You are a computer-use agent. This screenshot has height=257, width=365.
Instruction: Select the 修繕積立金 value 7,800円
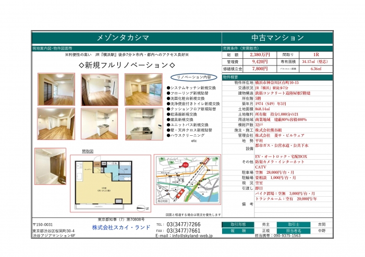[x=260, y=69]
